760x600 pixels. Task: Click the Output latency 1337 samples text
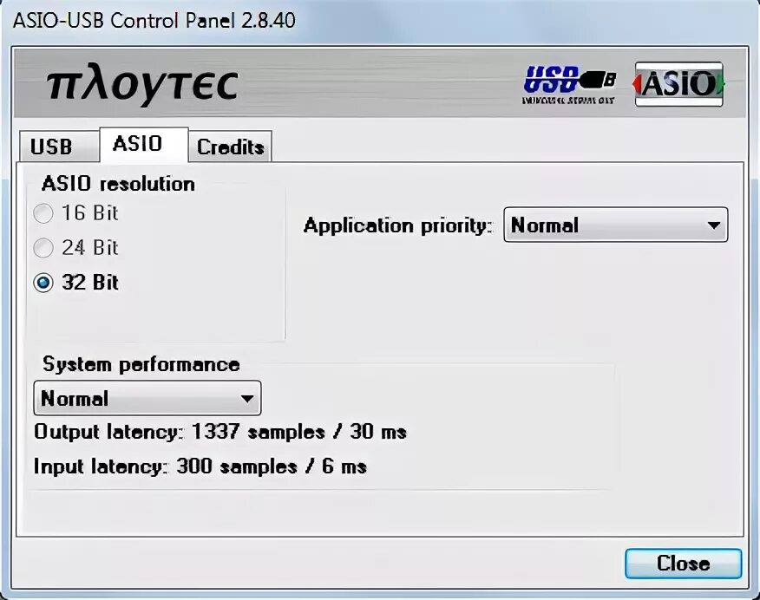pos(220,432)
